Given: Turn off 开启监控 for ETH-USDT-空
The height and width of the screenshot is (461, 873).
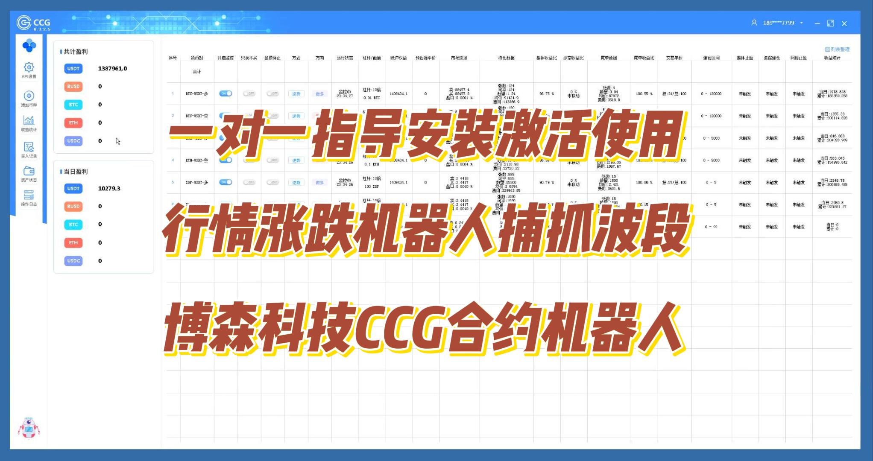Looking at the screenshot, I should (x=226, y=160).
